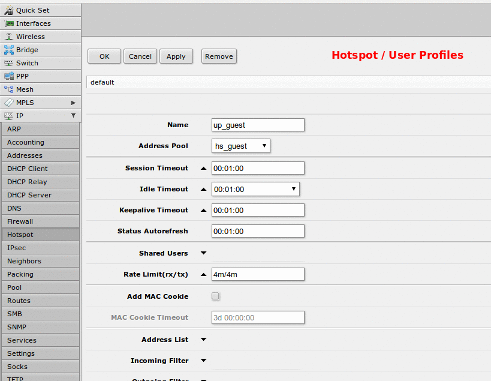
Task: Open Pool submenu item
Action: [41, 287]
